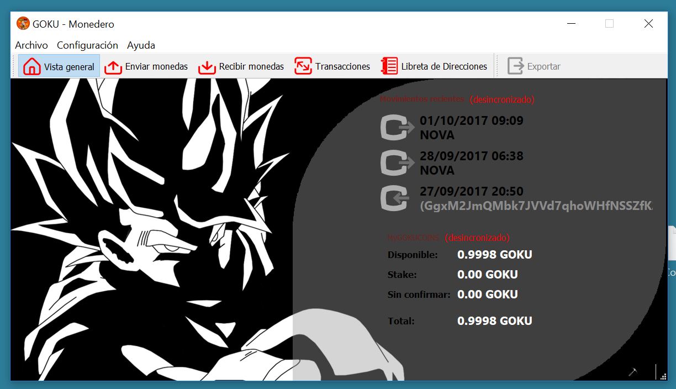The image size is (676, 389).
Task: Open the Archivo menu
Action: (31, 45)
